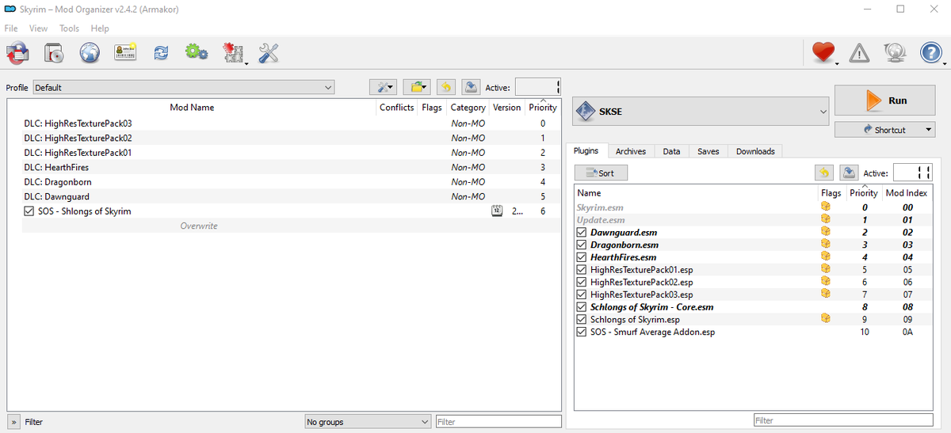This screenshot has height=433, width=951.
Task: Click the mod list restore backup arrow icon
Action: (x=446, y=87)
